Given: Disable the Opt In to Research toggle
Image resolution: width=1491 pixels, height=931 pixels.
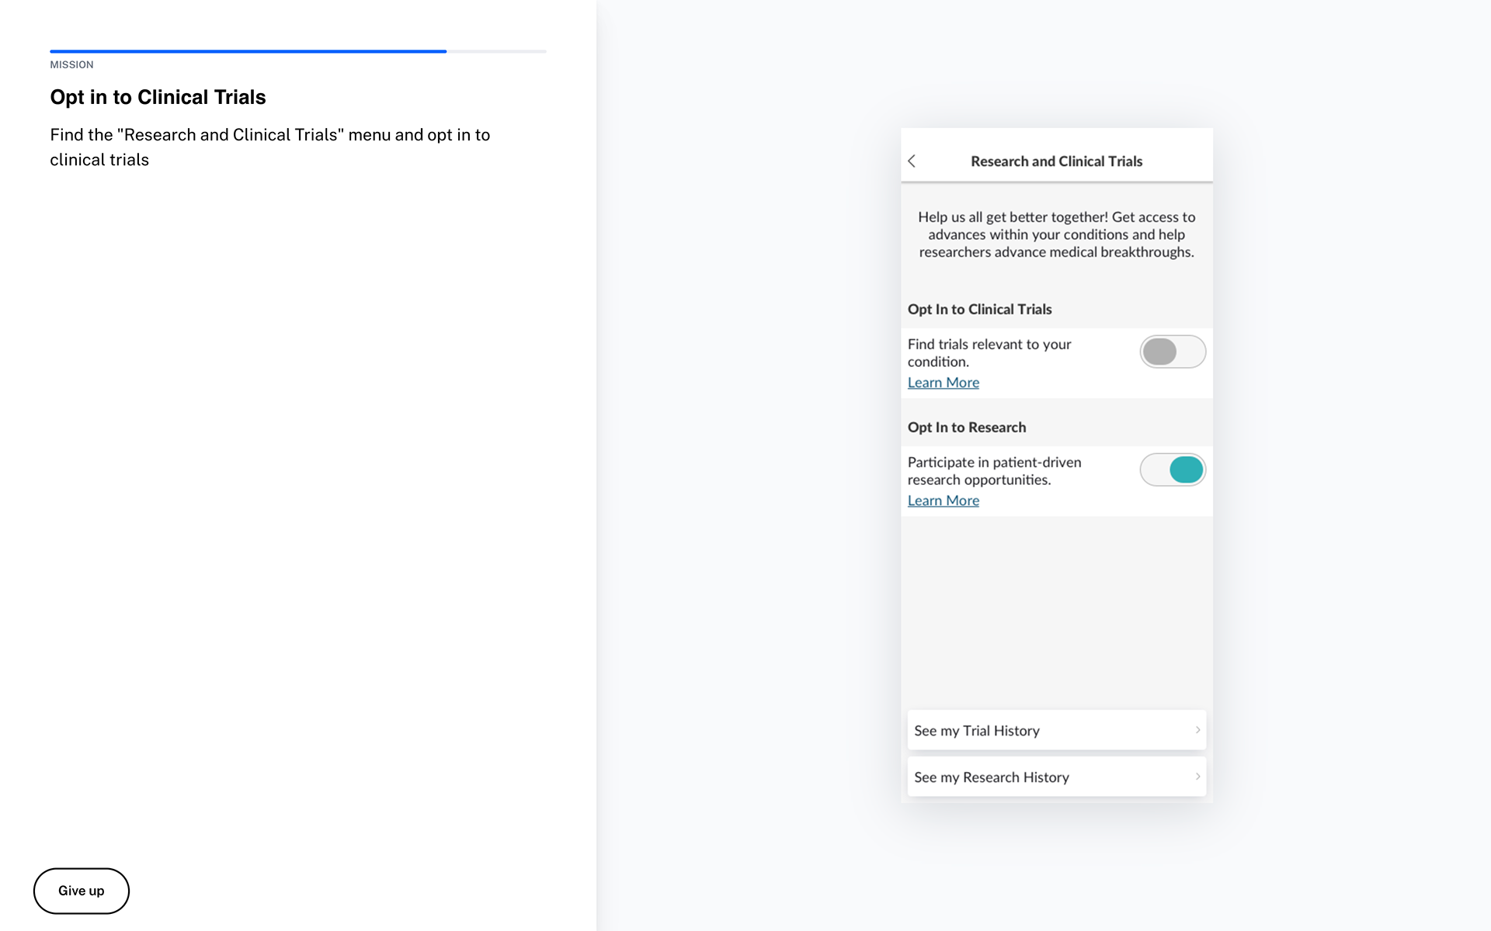Looking at the screenshot, I should click(1172, 469).
